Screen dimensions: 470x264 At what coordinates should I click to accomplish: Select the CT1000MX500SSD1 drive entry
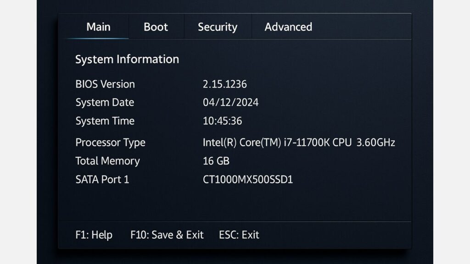pos(247,179)
